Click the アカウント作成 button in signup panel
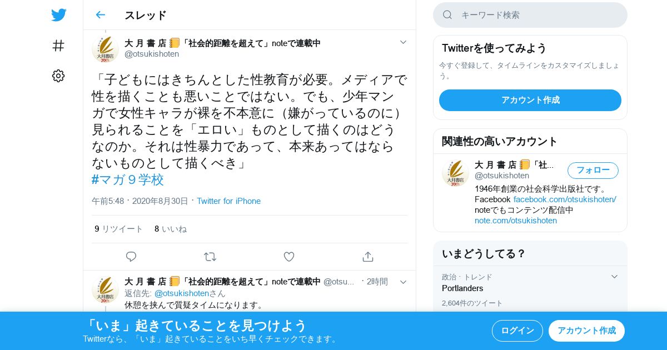This screenshot has width=667, height=350. point(530,101)
